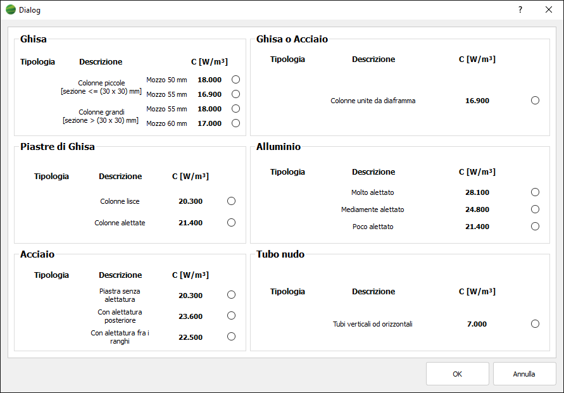Select Colonne grandi Mozzo 55 mm 18.000 option
Viewport: 564px width, 393px height.
click(x=235, y=109)
